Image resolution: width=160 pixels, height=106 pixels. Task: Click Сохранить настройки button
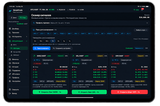click(62, 48)
